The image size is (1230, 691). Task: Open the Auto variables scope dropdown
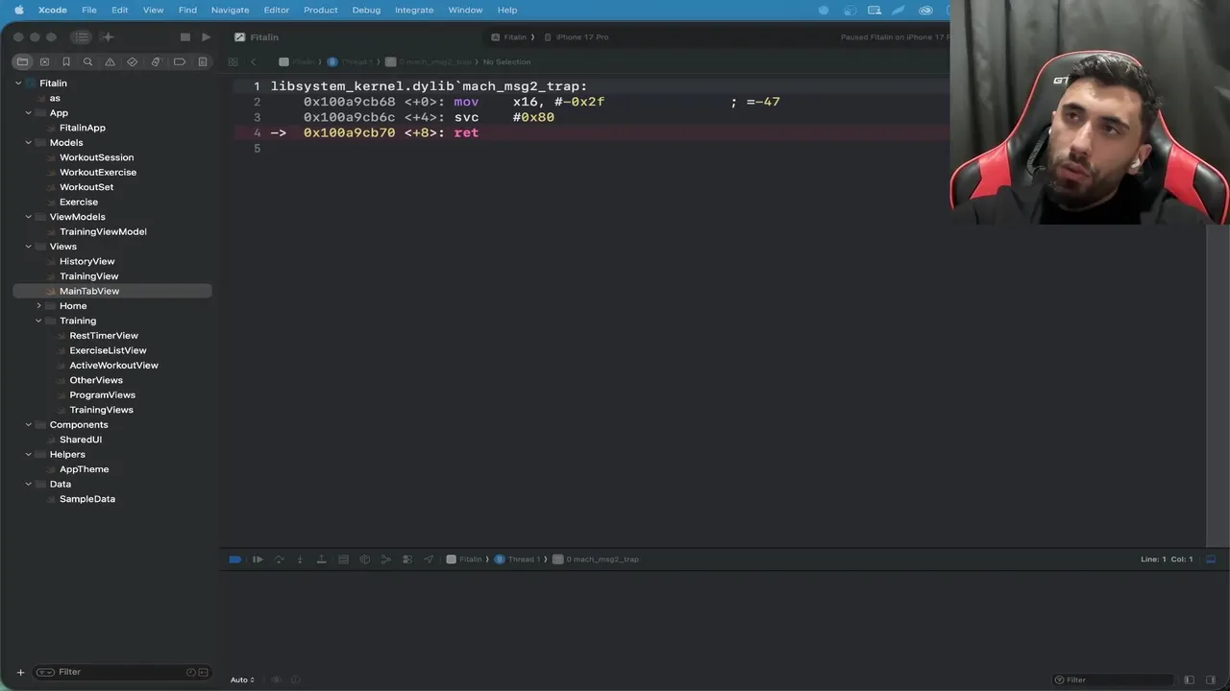242,679
